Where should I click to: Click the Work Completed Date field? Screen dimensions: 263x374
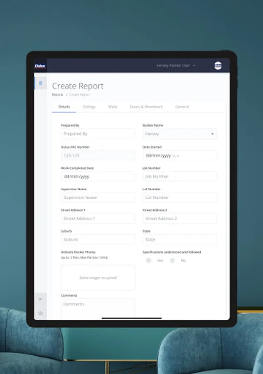tap(98, 177)
